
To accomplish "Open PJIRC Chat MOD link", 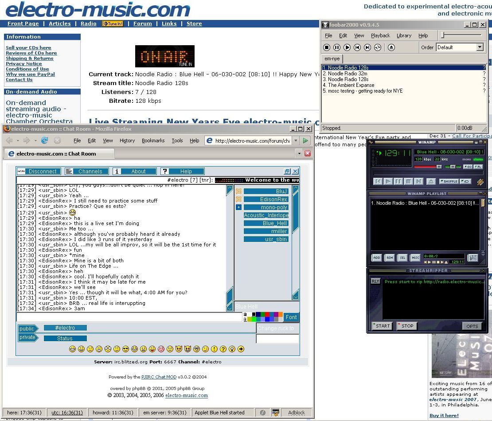I will pyautogui.click(x=159, y=377).
